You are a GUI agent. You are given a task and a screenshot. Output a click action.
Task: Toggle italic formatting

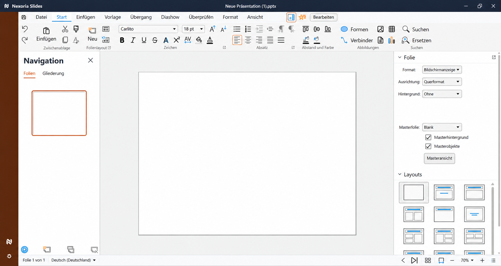point(133,40)
